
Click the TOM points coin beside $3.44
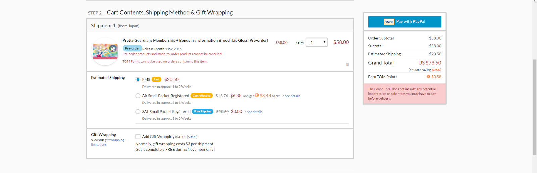(x=257, y=95)
